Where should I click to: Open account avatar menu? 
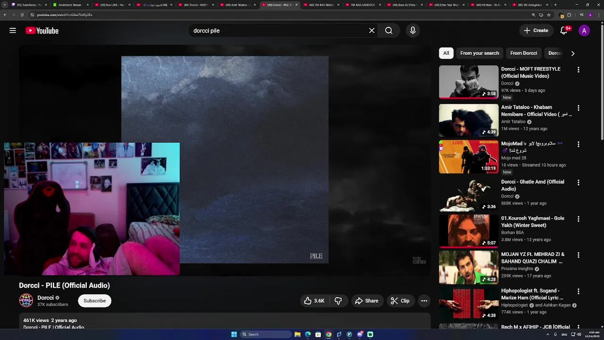[584, 31]
